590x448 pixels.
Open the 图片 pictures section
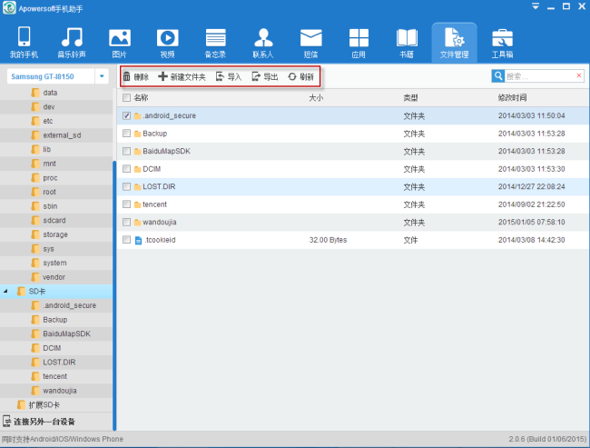(119, 42)
